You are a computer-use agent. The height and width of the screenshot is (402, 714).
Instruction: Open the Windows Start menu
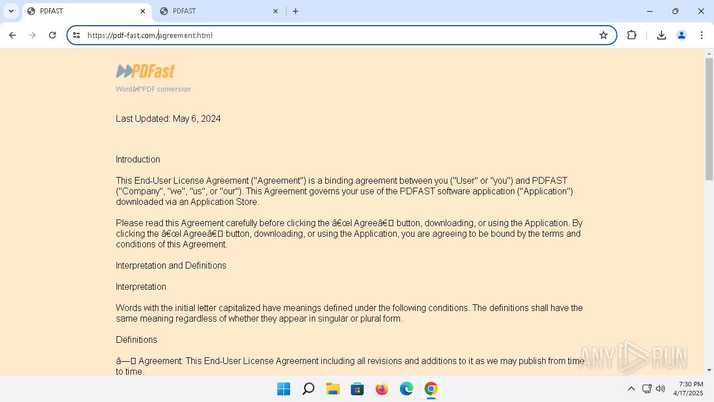pyautogui.click(x=283, y=389)
